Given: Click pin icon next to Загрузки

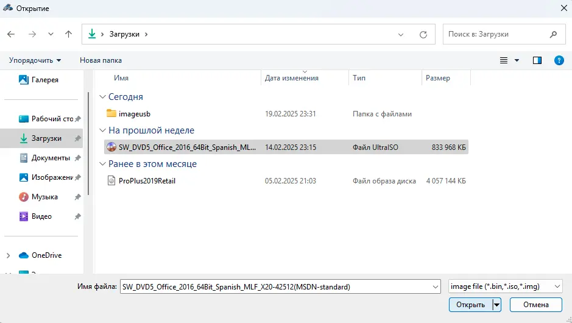Looking at the screenshot, I should [78, 138].
